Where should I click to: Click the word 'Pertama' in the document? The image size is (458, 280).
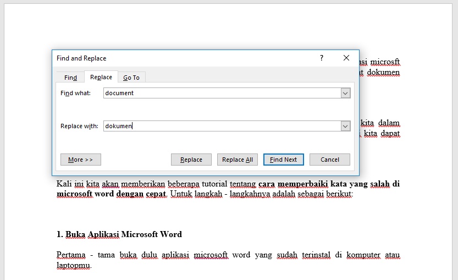(x=71, y=255)
